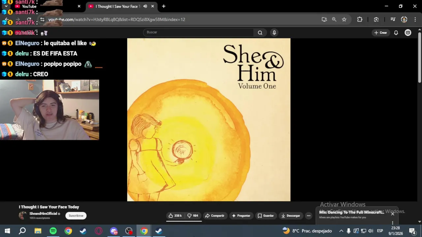The width and height of the screenshot is (422, 237).
Task: Click the scrollbar up arrow
Action: tap(419, 30)
